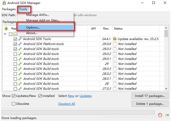Click the red stop icon by the progress bar
Viewport: 171px width, 121px height.
pos(160,115)
